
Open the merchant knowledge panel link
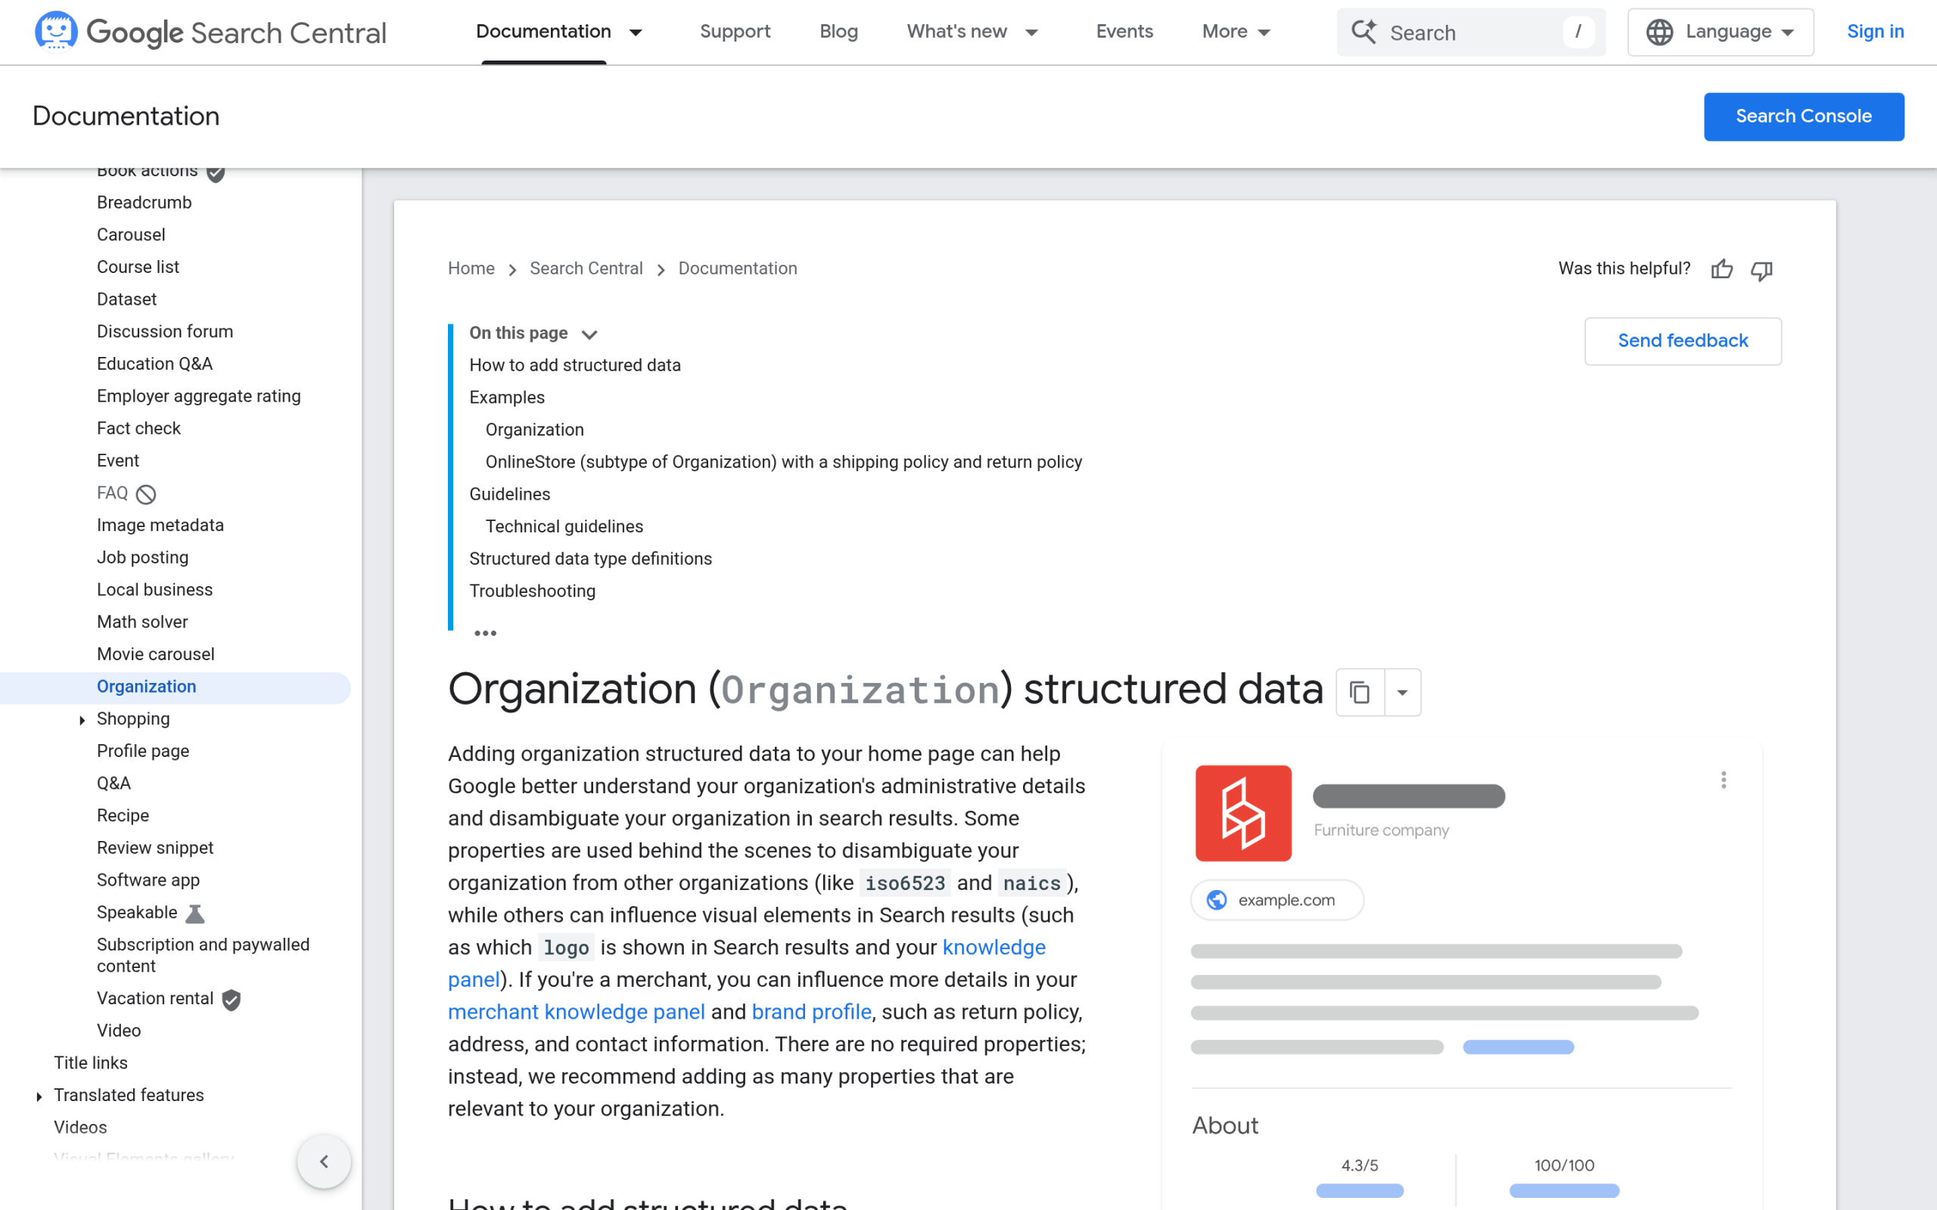tap(577, 1013)
